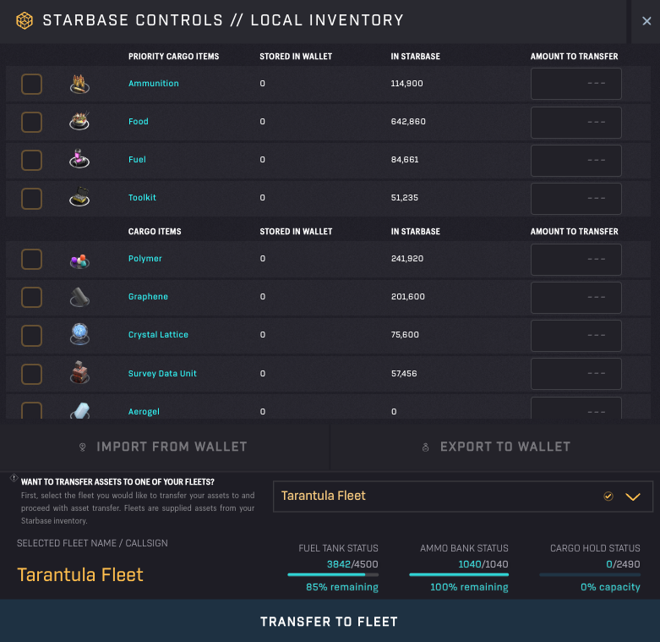This screenshot has height=642, width=660.
Task: Click Survey Data Unit transfer amount field
Action: pos(575,374)
